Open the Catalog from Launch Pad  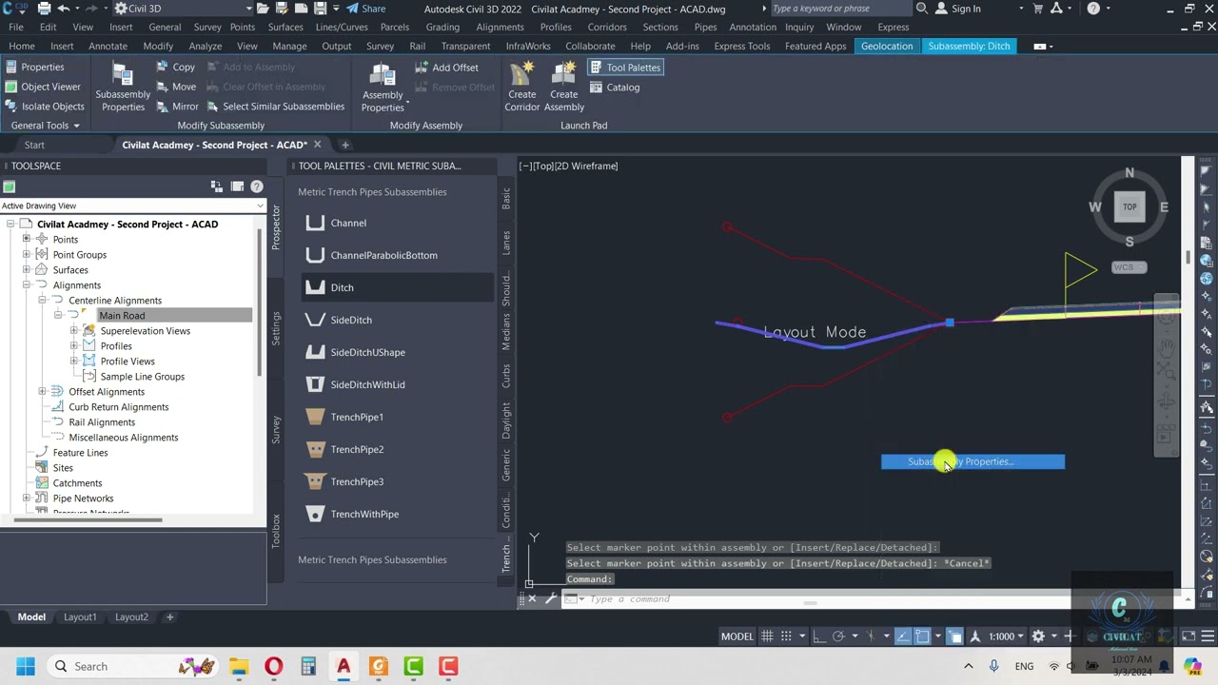(614, 88)
